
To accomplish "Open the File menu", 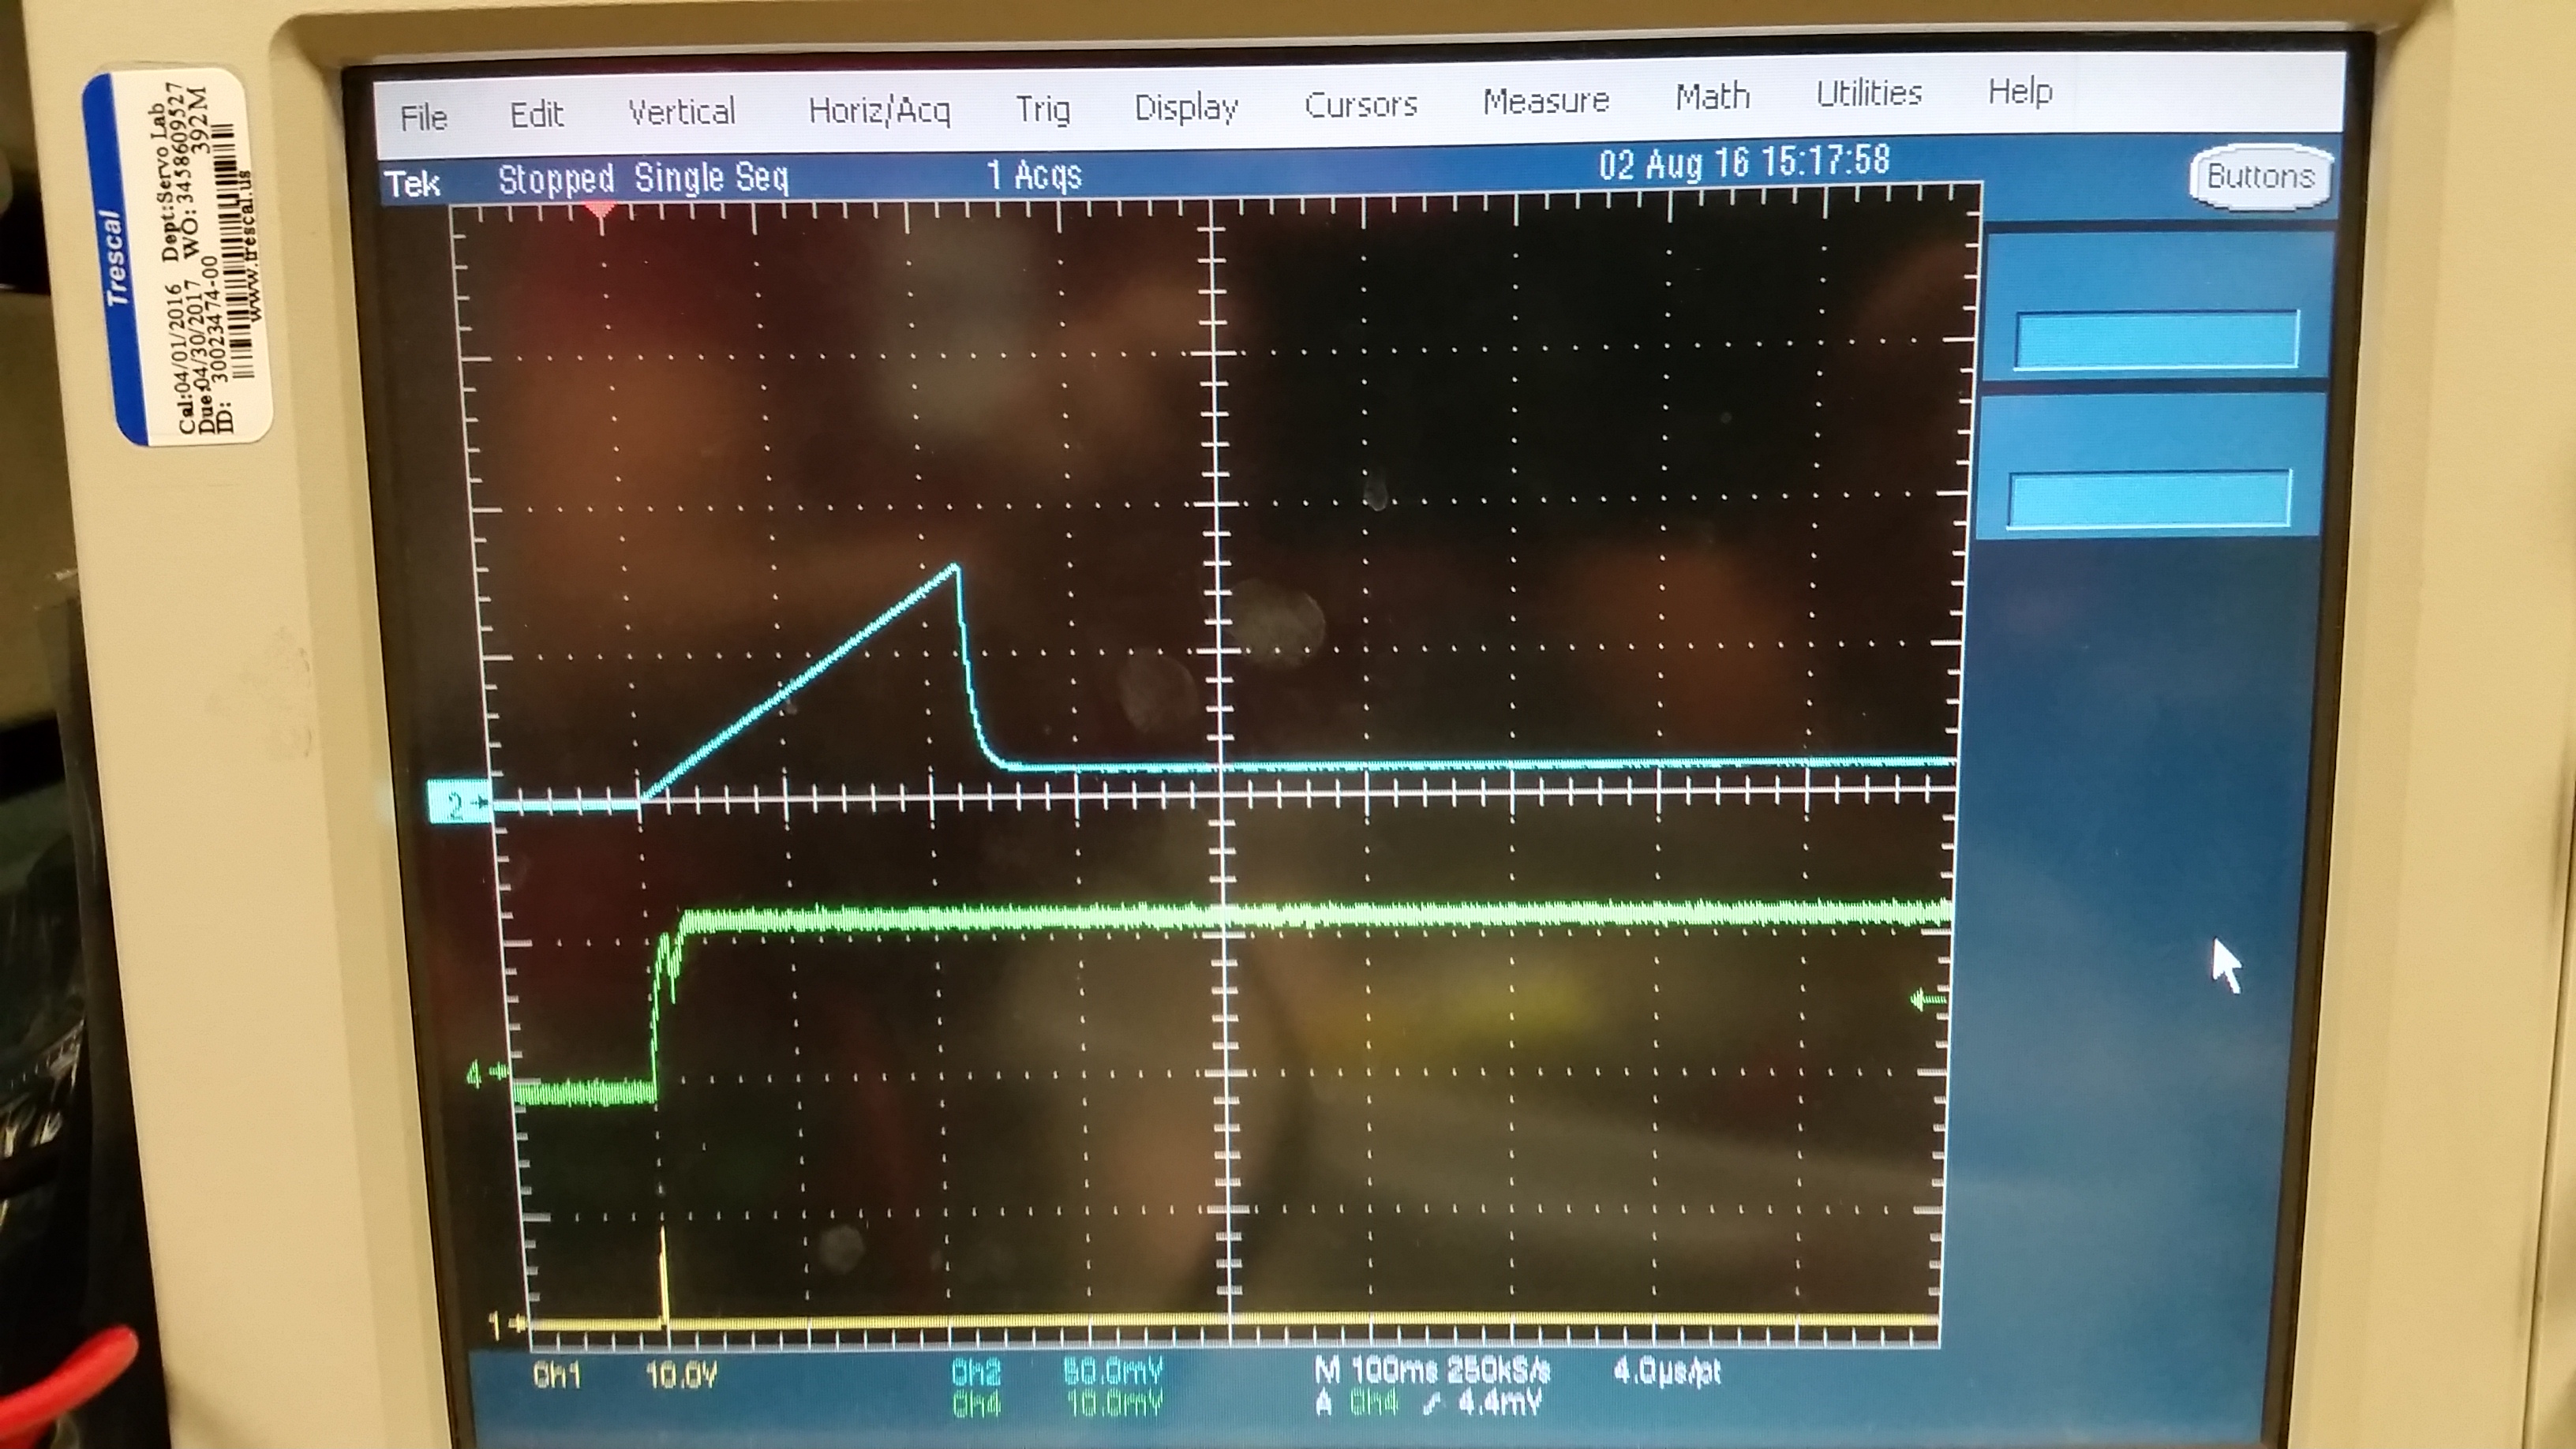I will point(423,118).
